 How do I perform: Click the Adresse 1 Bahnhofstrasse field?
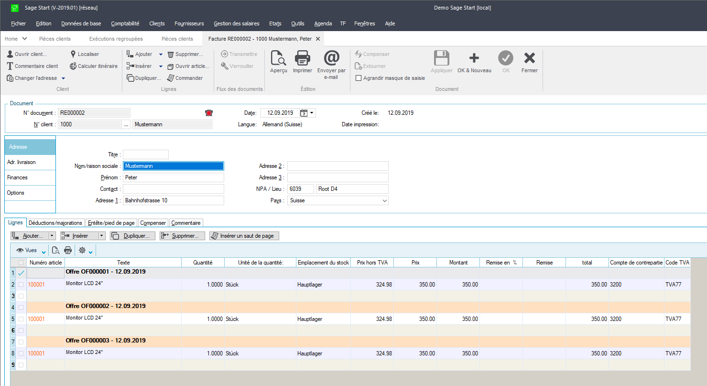point(174,200)
